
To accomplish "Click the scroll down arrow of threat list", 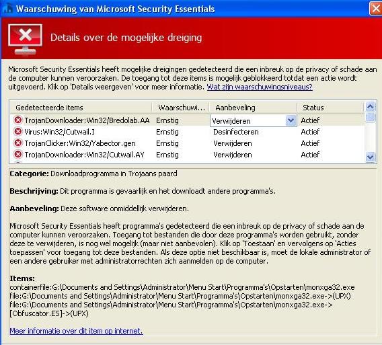I will [370, 157].
